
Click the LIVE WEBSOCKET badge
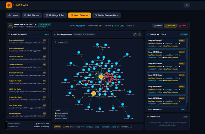click(x=44, y=24)
